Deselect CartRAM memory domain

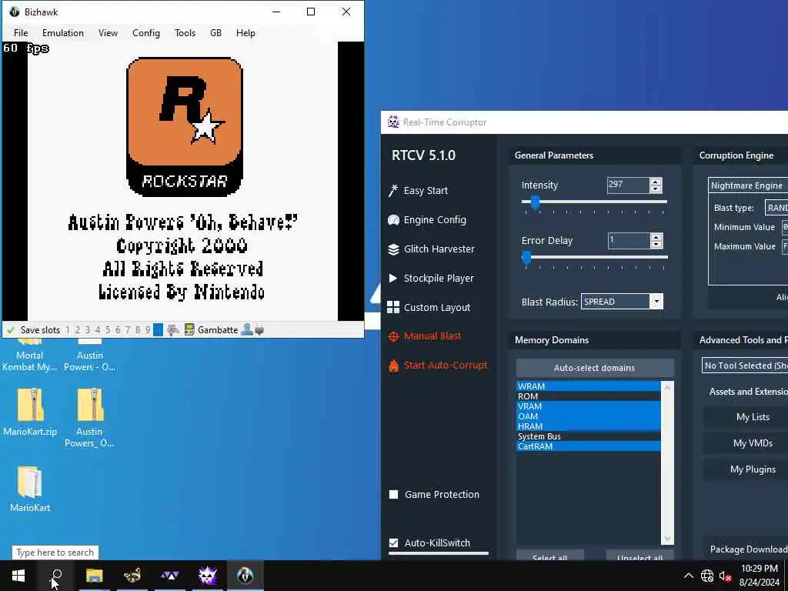point(588,446)
